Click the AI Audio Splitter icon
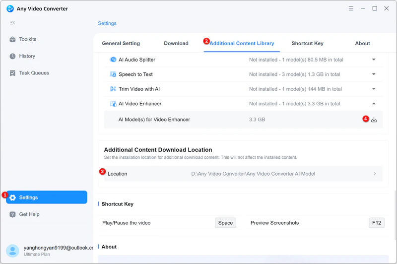The width and height of the screenshot is (397, 264). pos(113,60)
